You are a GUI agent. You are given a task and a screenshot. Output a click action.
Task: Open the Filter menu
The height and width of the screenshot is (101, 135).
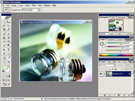click(34, 5)
